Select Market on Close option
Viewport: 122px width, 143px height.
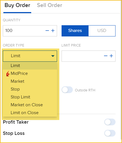[x=30, y=105]
